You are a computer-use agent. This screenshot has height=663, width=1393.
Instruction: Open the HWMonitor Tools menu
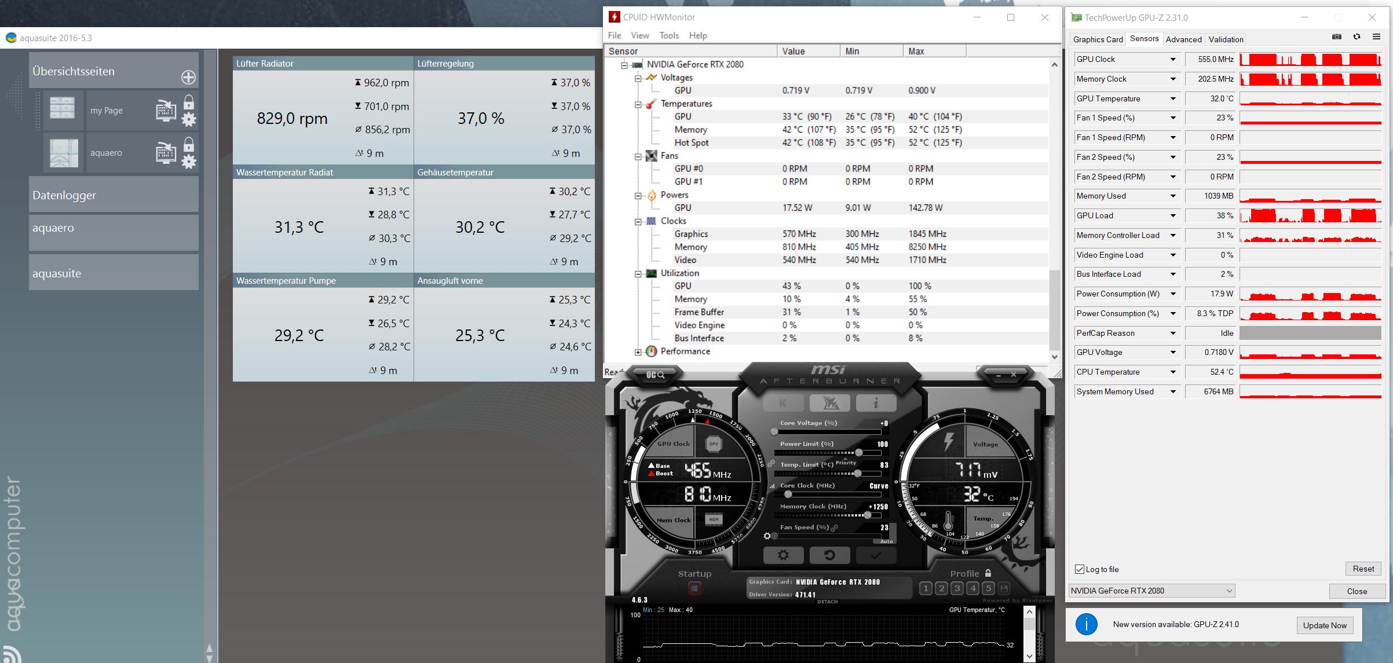[669, 35]
